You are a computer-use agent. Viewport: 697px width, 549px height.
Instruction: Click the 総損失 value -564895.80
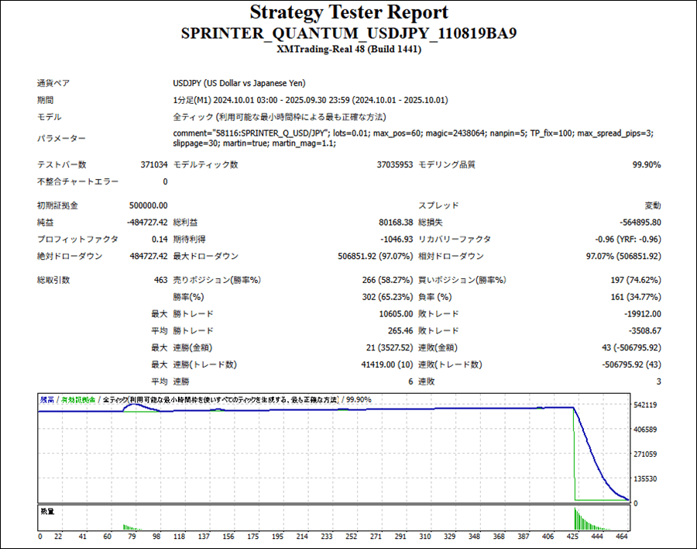637,223
